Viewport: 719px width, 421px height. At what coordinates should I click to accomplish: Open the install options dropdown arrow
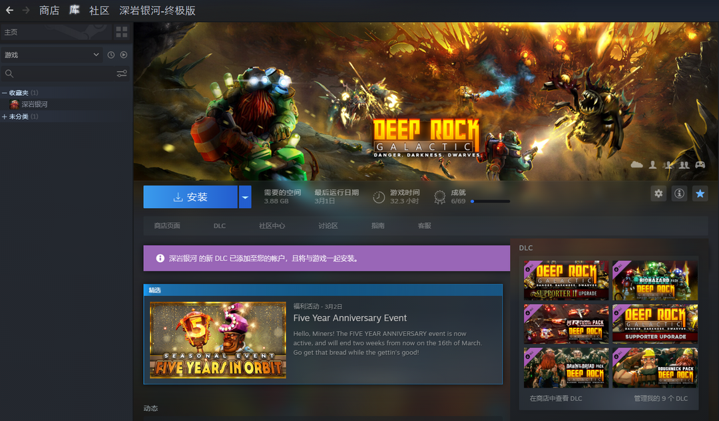click(245, 197)
